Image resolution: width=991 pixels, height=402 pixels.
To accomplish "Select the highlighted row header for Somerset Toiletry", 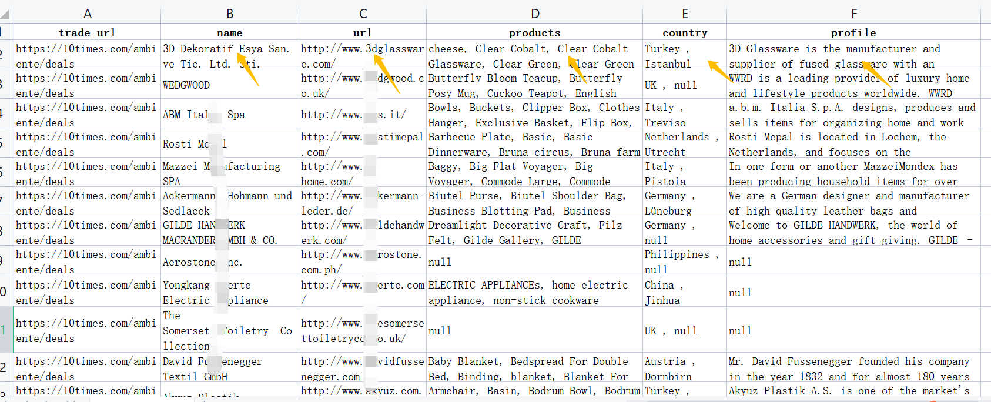I will tap(6, 330).
